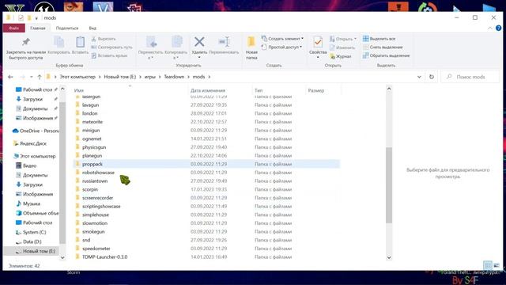Go back with the left arrow
This screenshot has height=285, width=506.
click(10, 77)
